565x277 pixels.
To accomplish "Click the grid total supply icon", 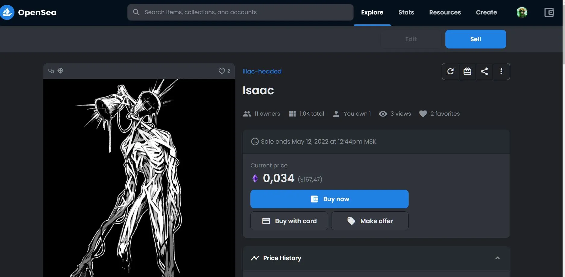I will (x=292, y=114).
